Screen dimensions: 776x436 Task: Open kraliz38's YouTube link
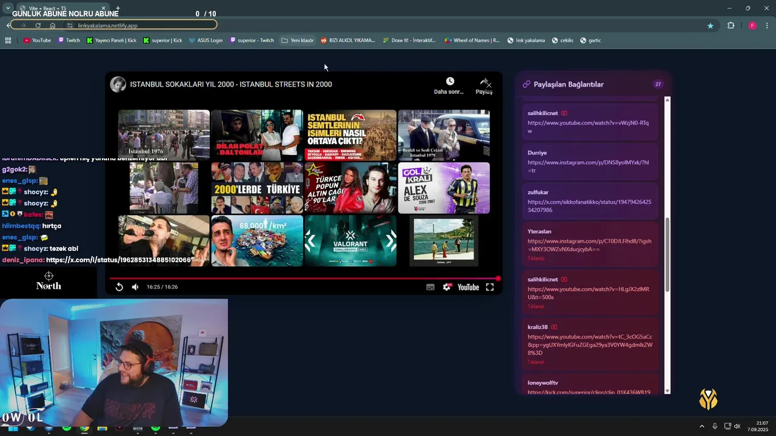point(590,345)
